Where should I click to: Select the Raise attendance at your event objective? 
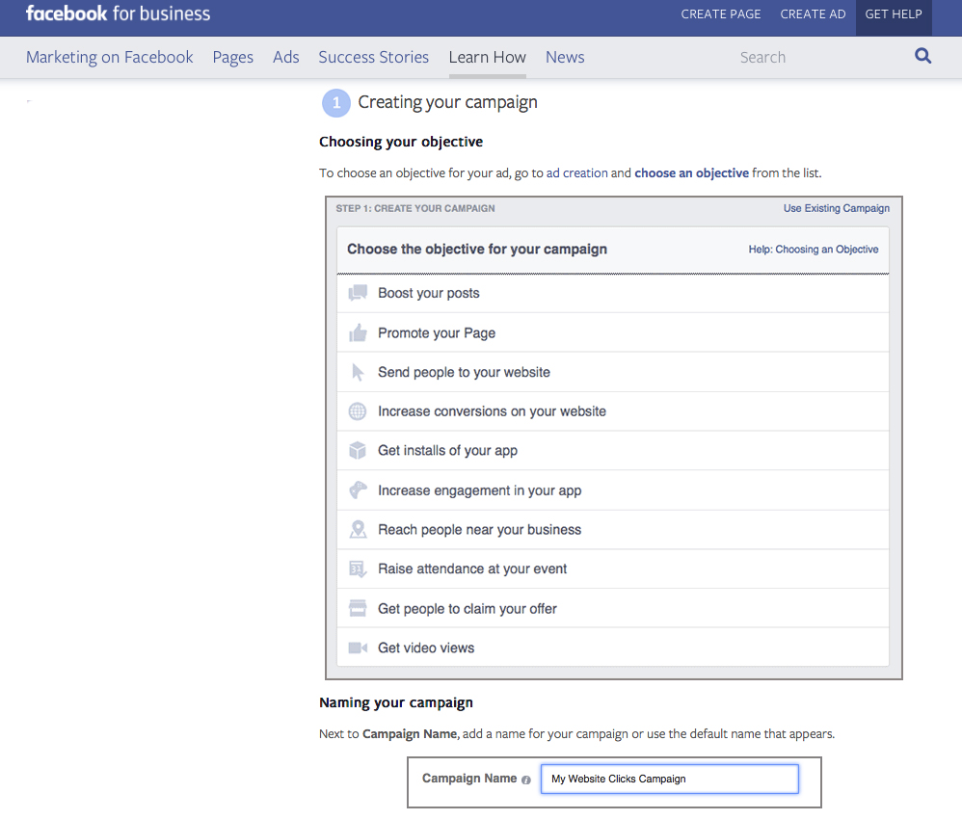click(472, 569)
